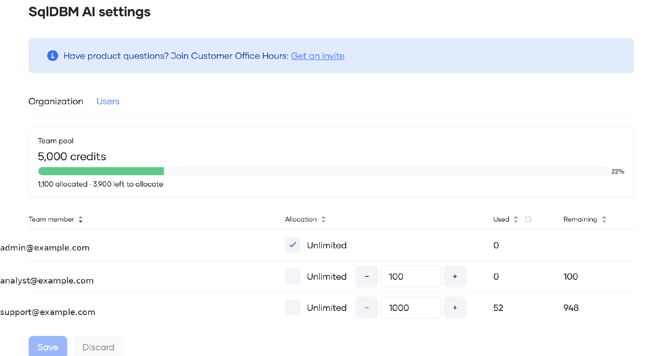Screen dimensions: 651x356
Task: Click the 52 used value for support
Action: click(498, 308)
